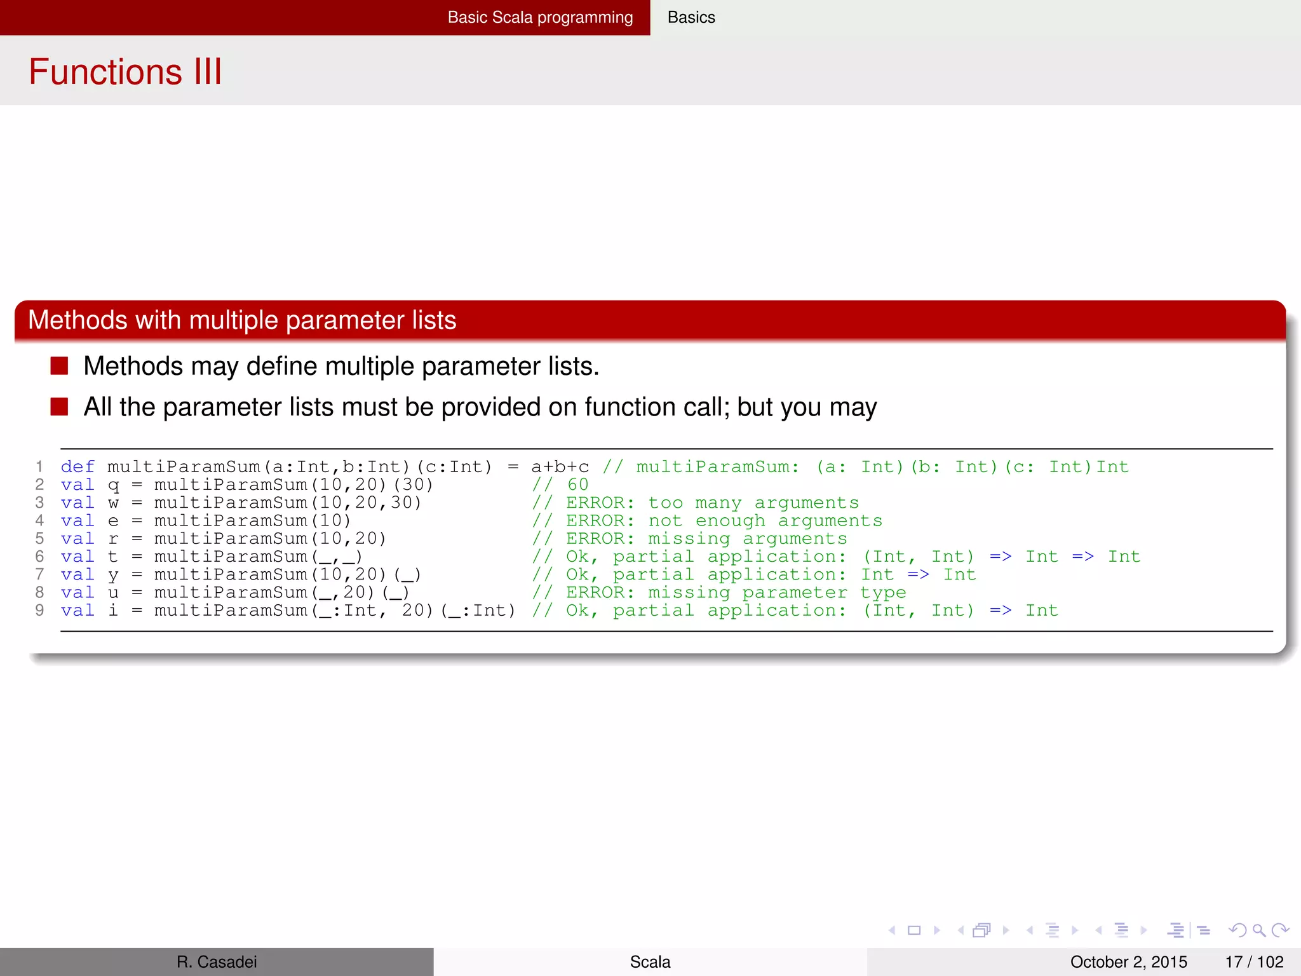Click code line 'val i = multiParamSum(_:Int, 20)(_:Int)'

[288, 610]
